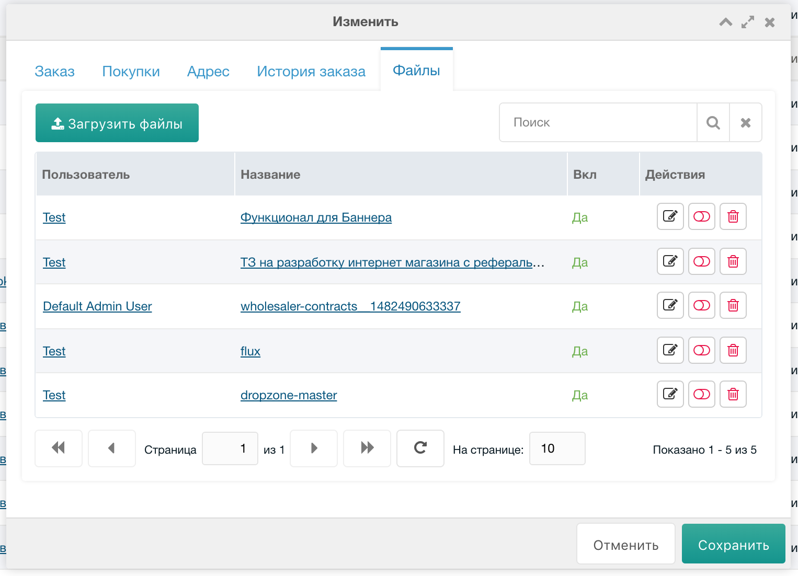Edit the items-per-page value field
Viewport: 798px width, 576px height.
557,448
